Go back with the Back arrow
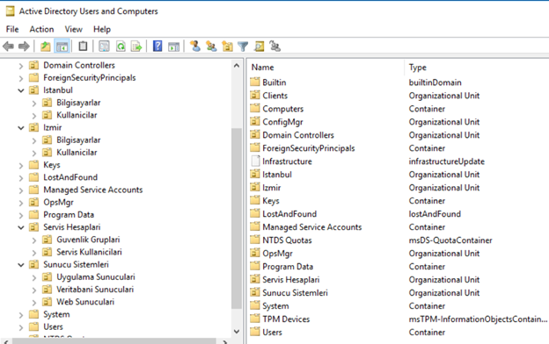This screenshot has height=344, width=549. point(8,47)
